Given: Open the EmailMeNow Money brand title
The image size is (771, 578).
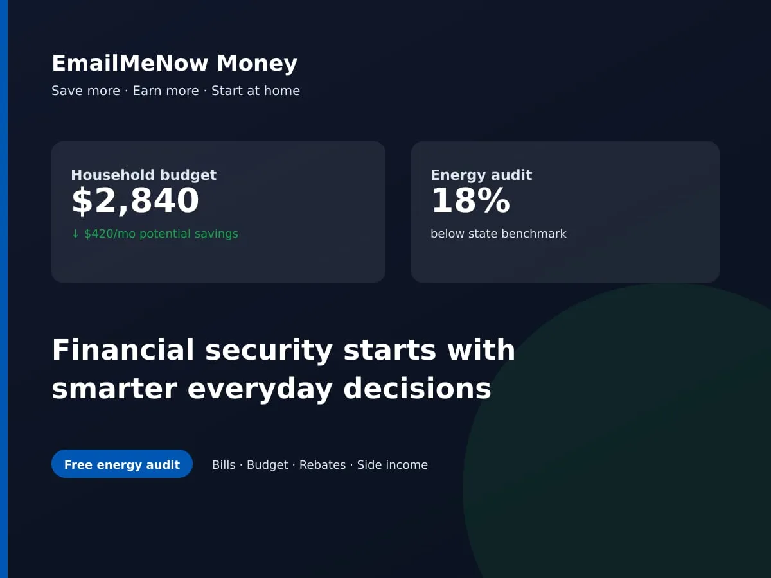Looking at the screenshot, I should tap(174, 64).
